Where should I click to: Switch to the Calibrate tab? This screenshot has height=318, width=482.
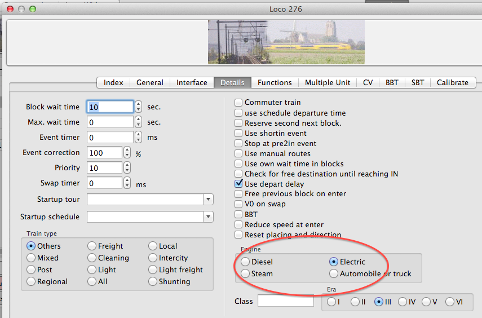click(453, 82)
